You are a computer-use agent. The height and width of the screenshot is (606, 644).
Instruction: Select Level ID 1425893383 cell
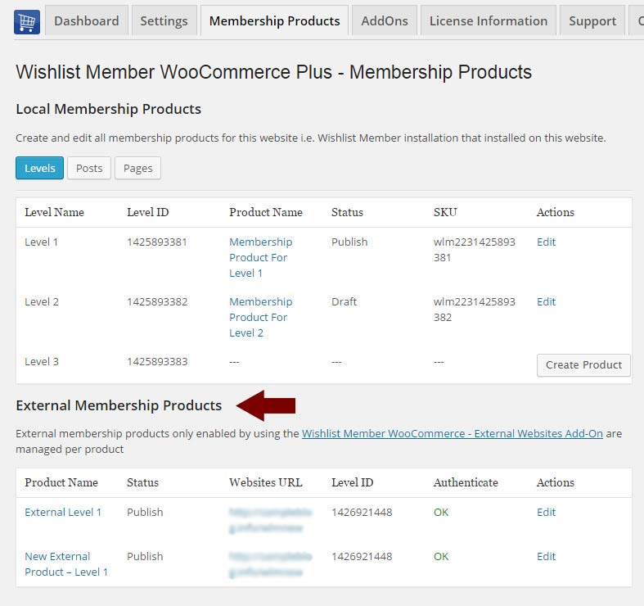(x=157, y=362)
